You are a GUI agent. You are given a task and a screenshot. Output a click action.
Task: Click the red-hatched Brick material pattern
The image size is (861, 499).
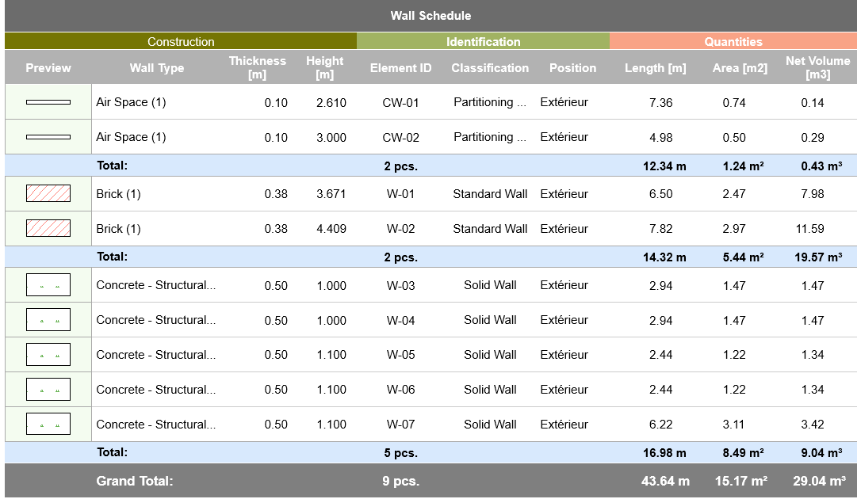click(x=48, y=193)
